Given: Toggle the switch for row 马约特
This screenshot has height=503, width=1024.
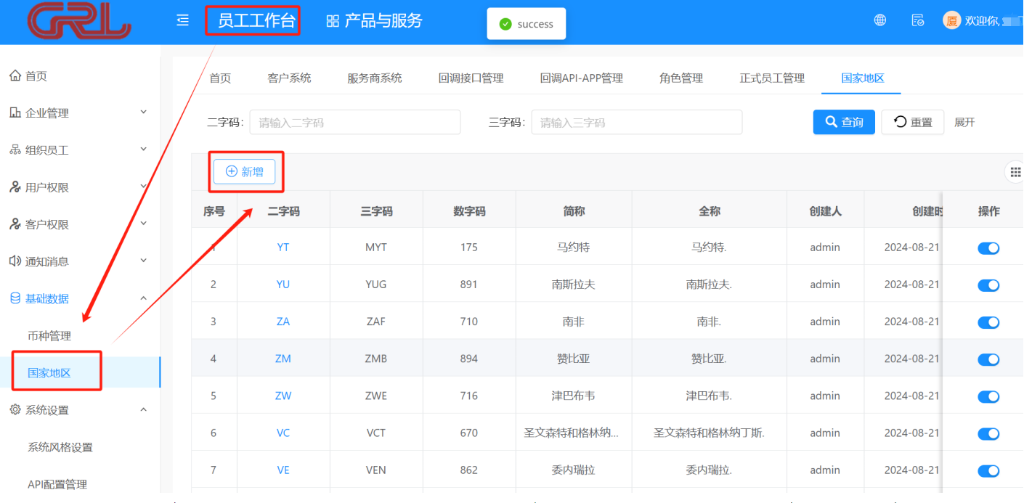Looking at the screenshot, I should (988, 248).
